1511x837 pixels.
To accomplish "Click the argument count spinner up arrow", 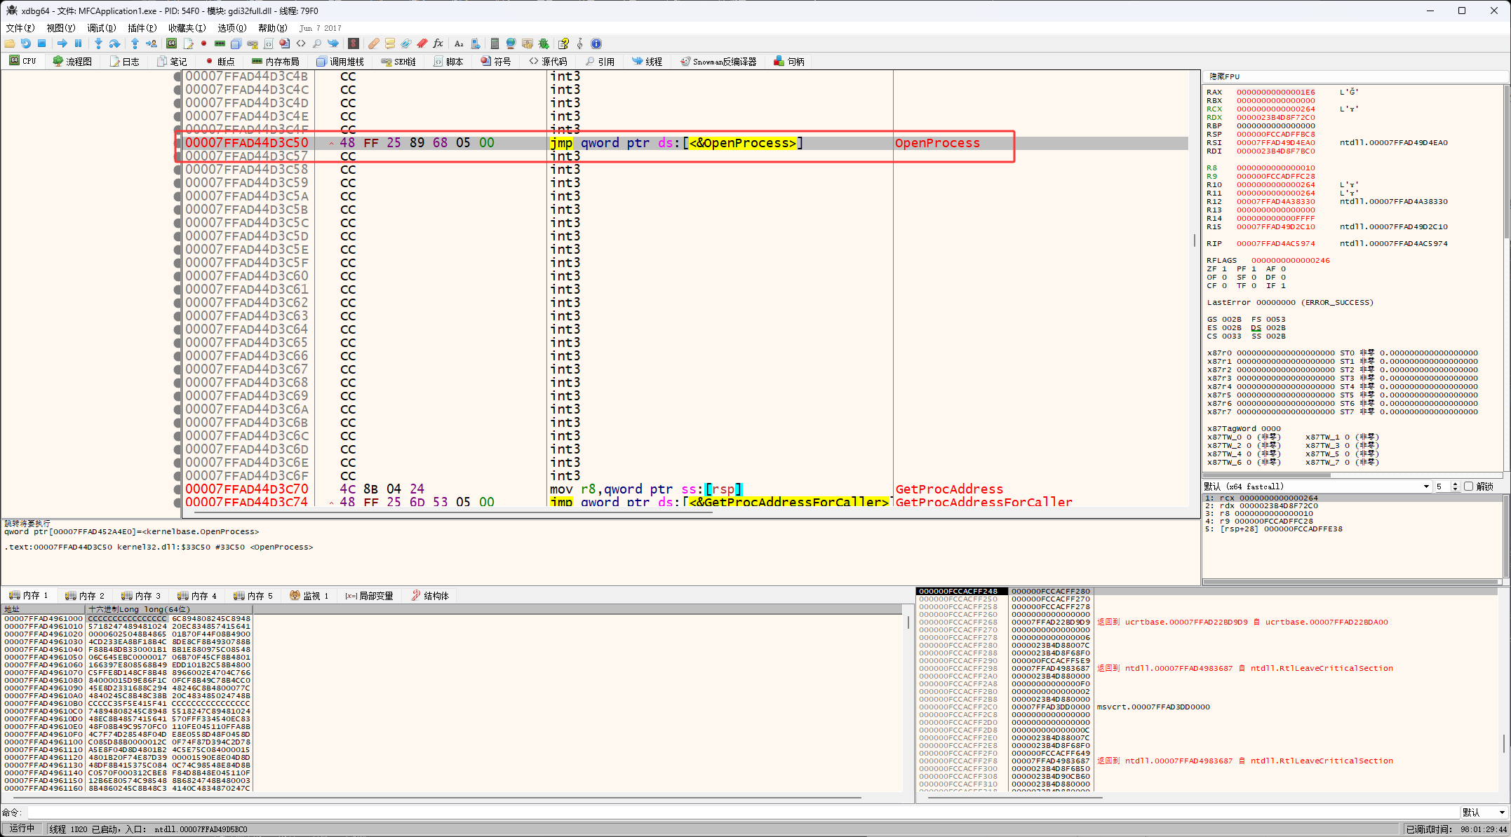I will 1455,484.
